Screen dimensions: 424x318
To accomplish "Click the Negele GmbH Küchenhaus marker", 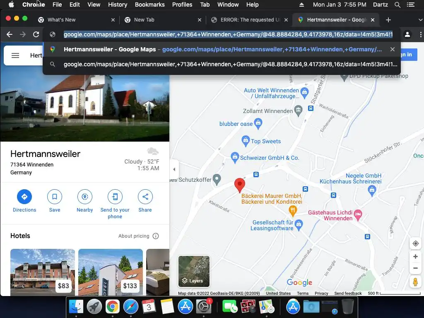I will pyautogui.click(x=372, y=190).
